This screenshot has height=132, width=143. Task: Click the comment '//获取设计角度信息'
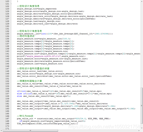[x=28, y=6]
